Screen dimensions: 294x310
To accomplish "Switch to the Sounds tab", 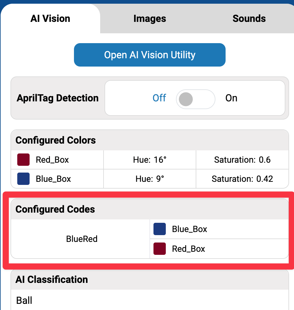I will click(x=249, y=18).
